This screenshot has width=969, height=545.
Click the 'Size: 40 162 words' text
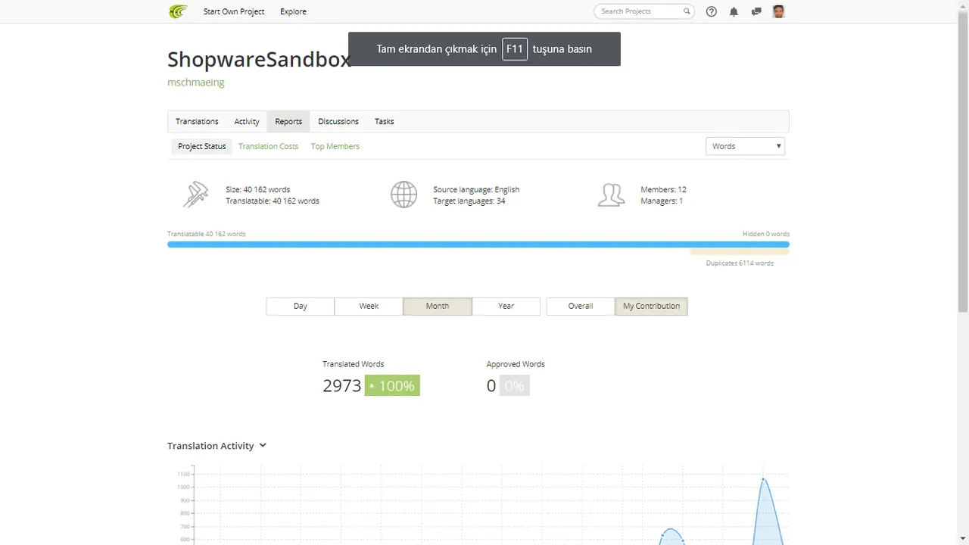(257, 189)
